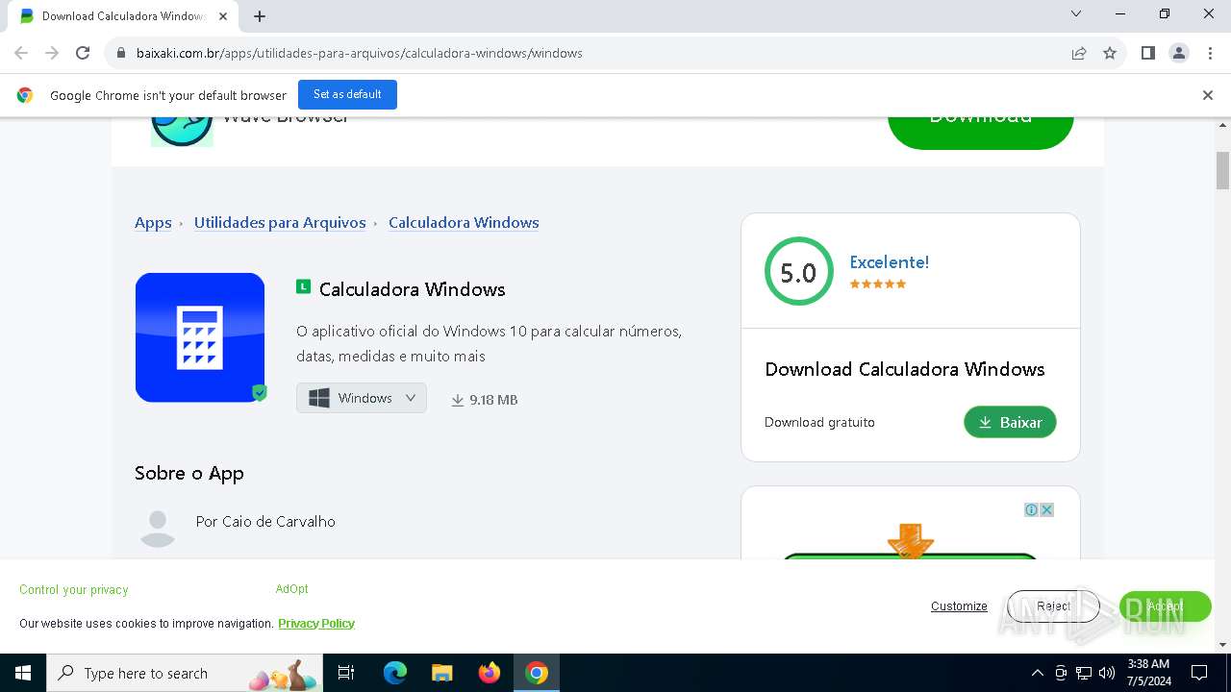The image size is (1231, 692).
Task: Open Windows Start menu
Action: [x=23, y=673]
